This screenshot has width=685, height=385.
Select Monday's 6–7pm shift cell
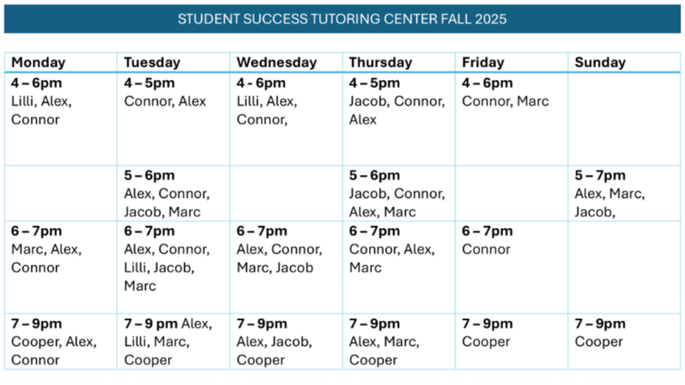[x=61, y=266]
